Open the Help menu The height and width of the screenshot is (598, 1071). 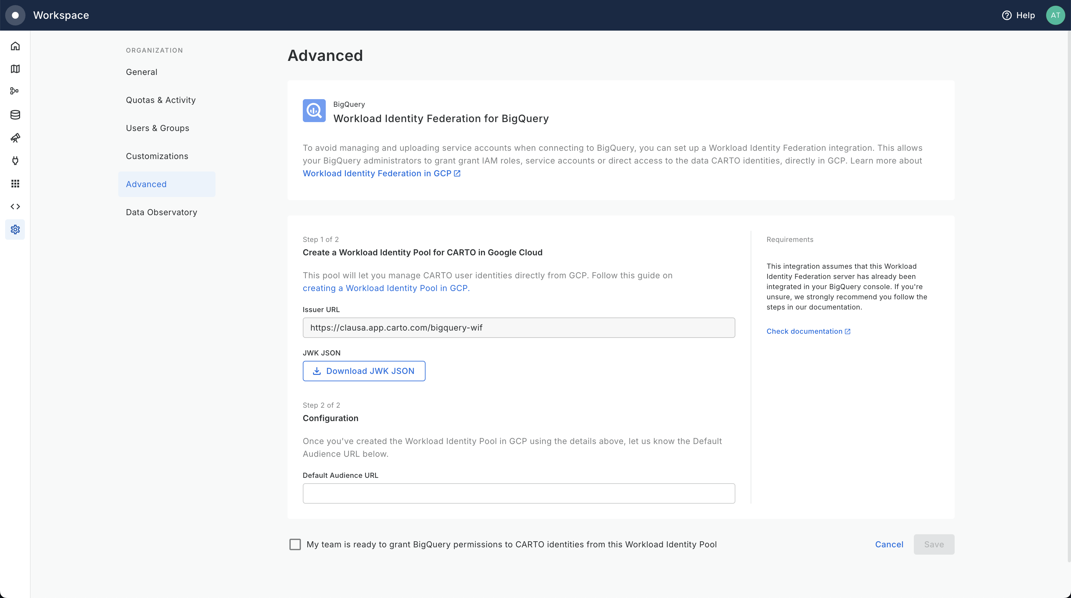pos(1018,15)
